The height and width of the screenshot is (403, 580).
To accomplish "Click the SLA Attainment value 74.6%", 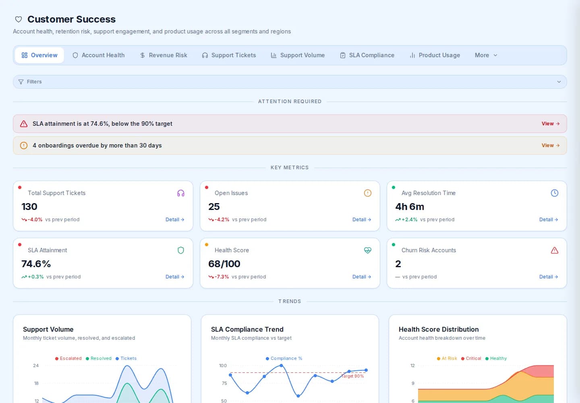I will 36,264.
